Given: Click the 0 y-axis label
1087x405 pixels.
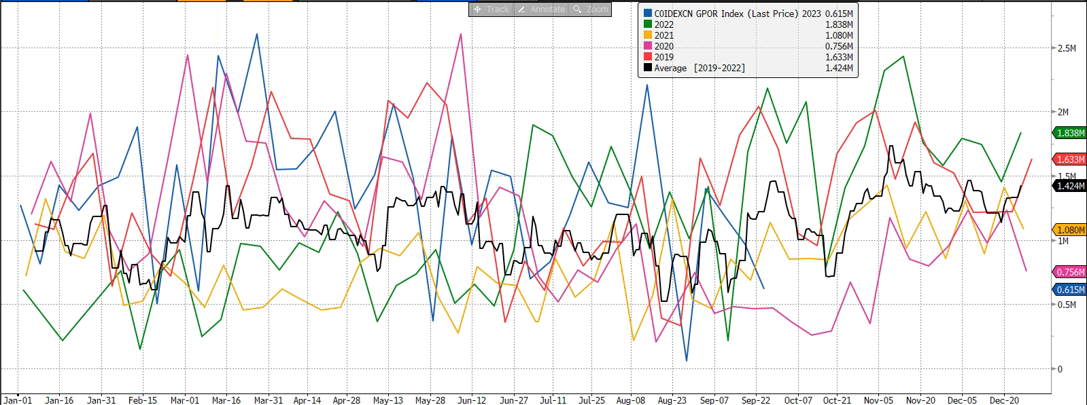Looking at the screenshot, I should [1060, 369].
